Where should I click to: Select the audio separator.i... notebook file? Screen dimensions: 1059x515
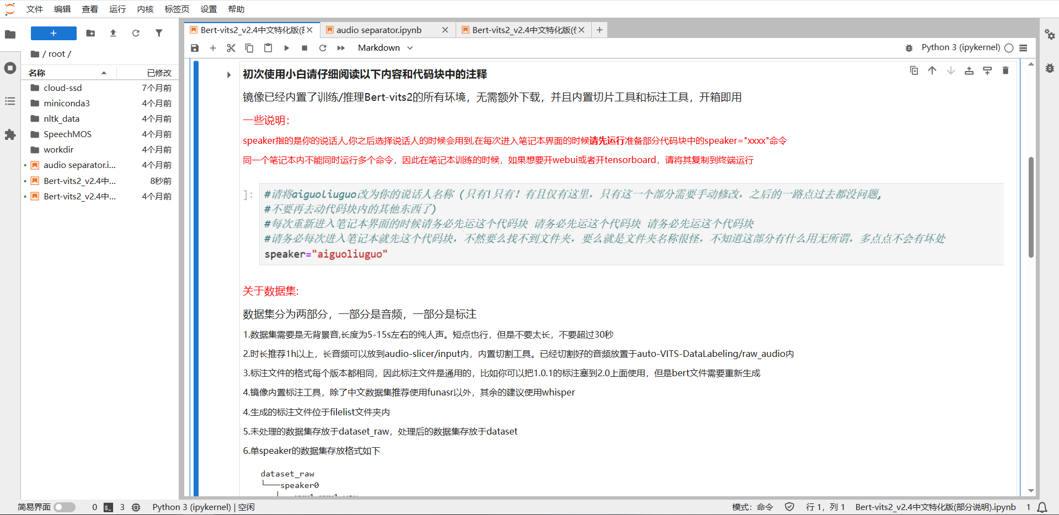tap(100, 165)
